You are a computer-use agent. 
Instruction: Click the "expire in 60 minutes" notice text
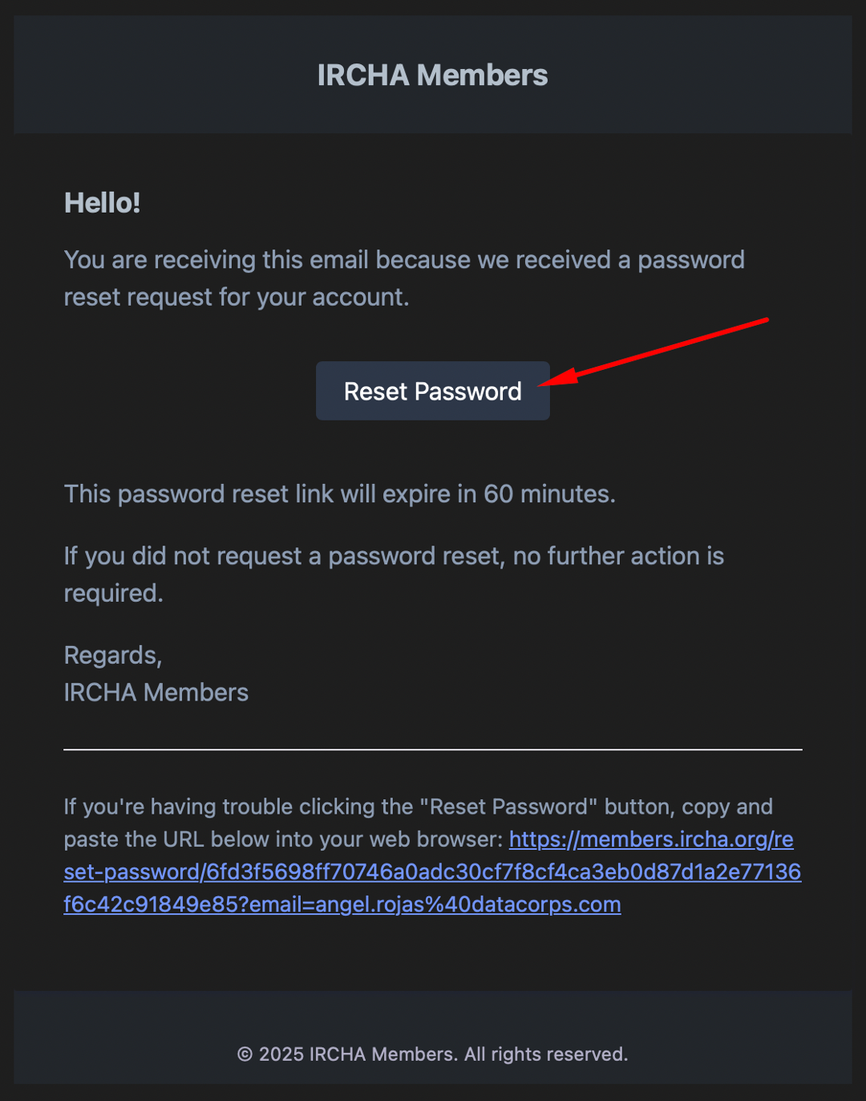pyautogui.click(x=339, y=494)
